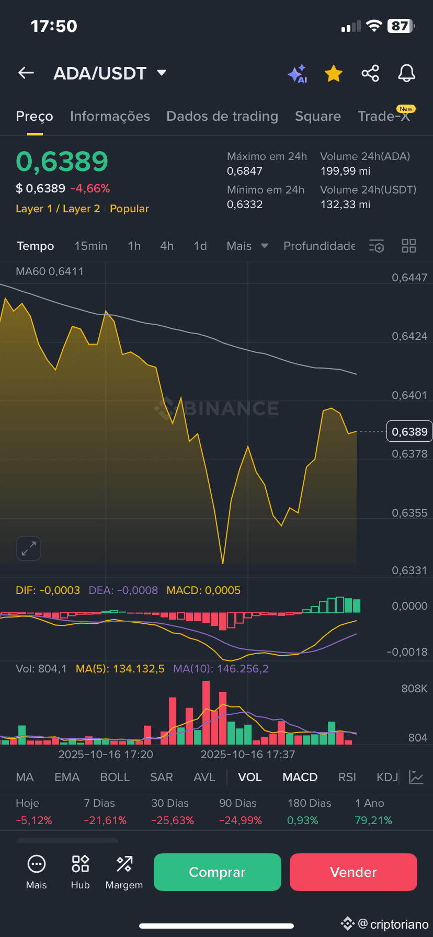
Task: Tap the large 0,6389 price
Action: pyautogui.click(x=62, y=161)
